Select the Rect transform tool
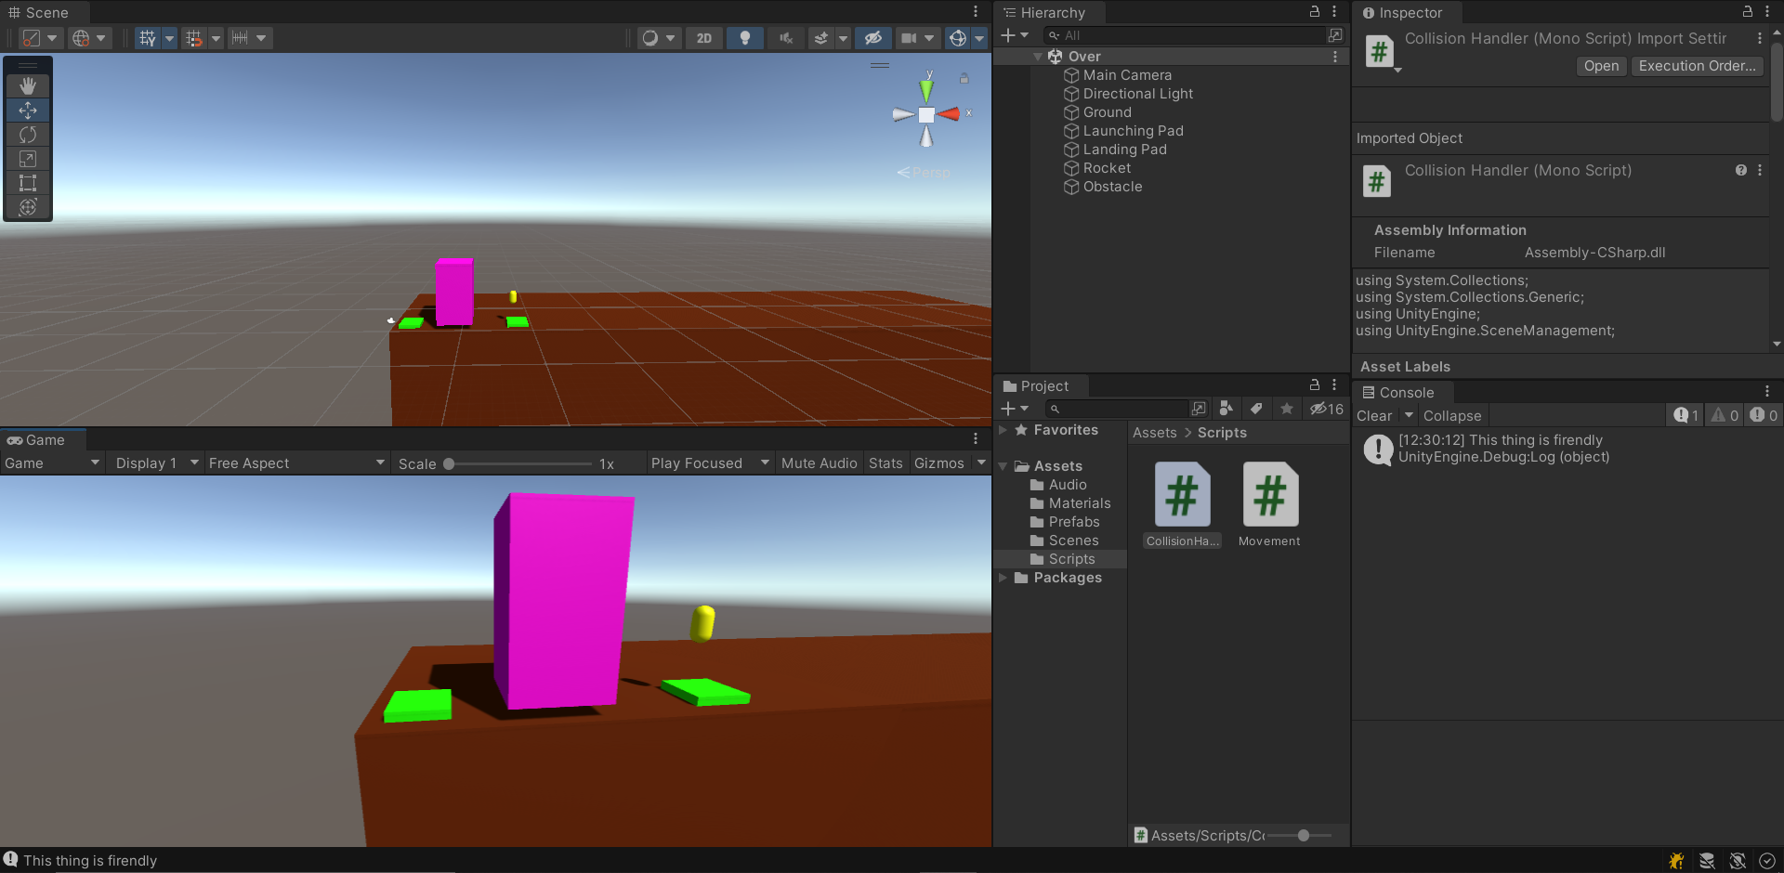The height and width of the screenshot is (873, 1784). (x=28, y=183)
